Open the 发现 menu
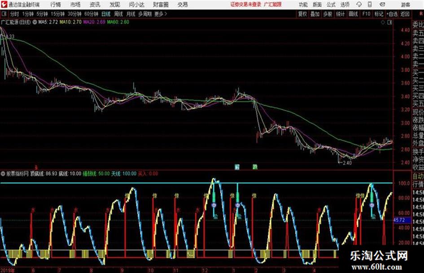Viewport: 424px width, 273px height. click(115, 4)
